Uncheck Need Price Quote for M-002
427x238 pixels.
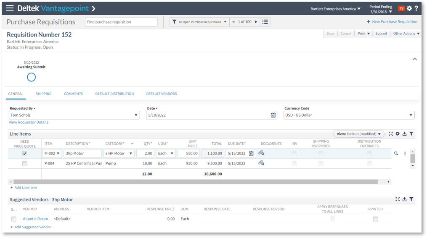pos(25,154)
